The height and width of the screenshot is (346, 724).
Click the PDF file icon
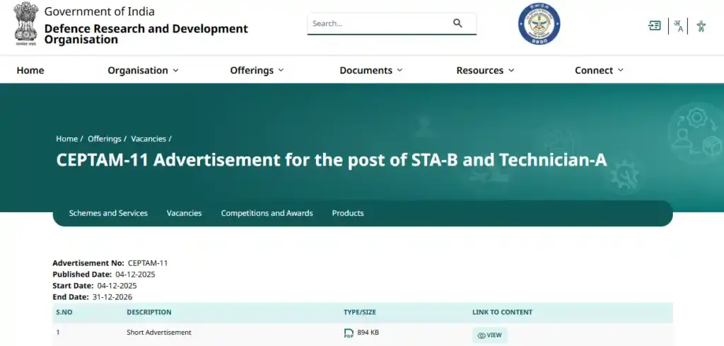click(349, 333)
